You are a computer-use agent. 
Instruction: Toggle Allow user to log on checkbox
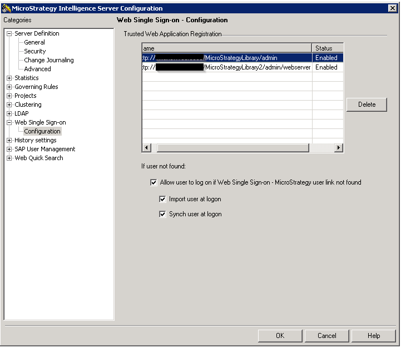(x=154, y=182)
